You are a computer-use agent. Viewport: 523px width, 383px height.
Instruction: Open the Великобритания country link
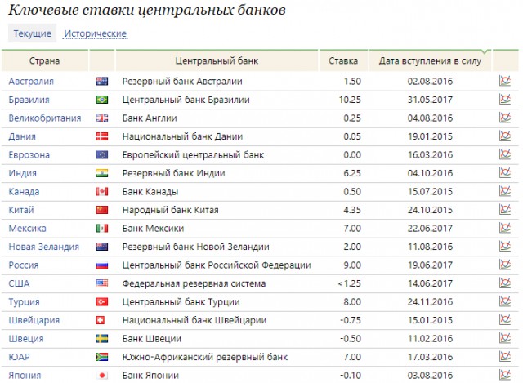point(45,118)
